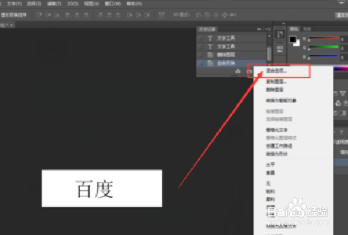Screen dimensions: 348x235
Task: Open the 历史记录 panel flyout menu
Action: click(268, 29)
